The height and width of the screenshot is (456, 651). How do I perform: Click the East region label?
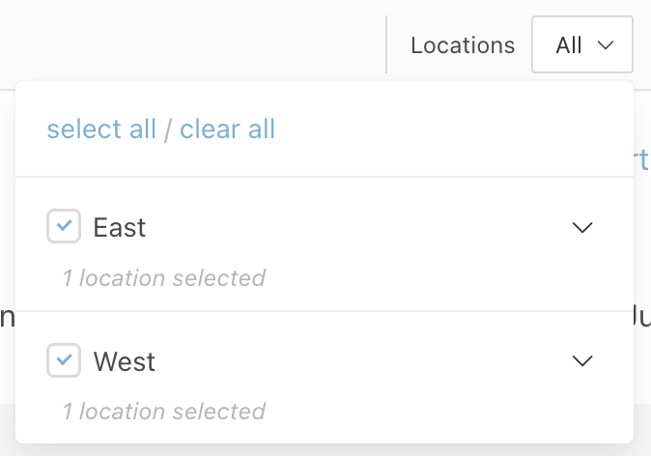coord(120,228)
